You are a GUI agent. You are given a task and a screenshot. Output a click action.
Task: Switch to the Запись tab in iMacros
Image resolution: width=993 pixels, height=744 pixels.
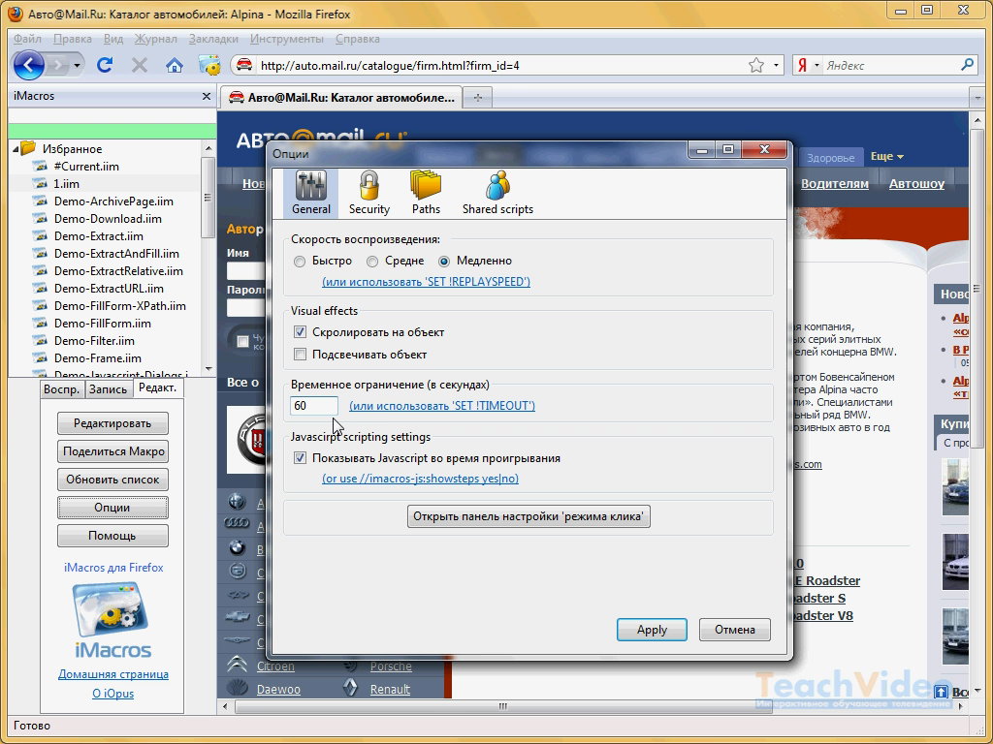tap(108, 388)
